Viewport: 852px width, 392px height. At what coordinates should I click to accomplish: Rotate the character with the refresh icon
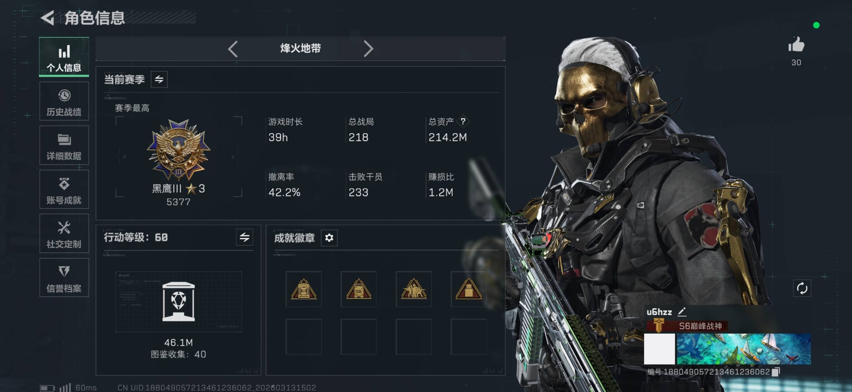point(802,288)
